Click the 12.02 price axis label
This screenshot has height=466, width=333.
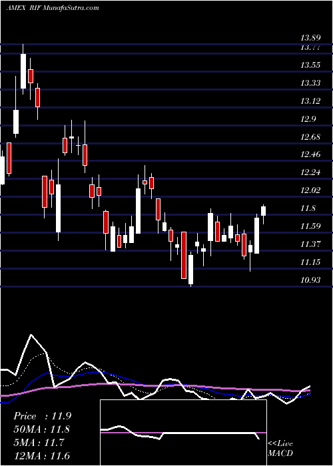point(310,190)
